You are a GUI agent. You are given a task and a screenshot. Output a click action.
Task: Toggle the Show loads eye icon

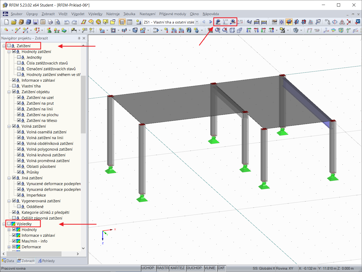point(218,22)
